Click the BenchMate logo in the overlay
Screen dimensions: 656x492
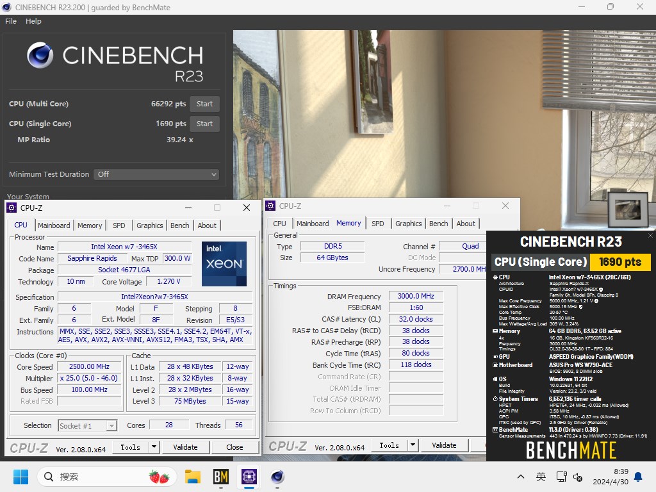(571, 450)
